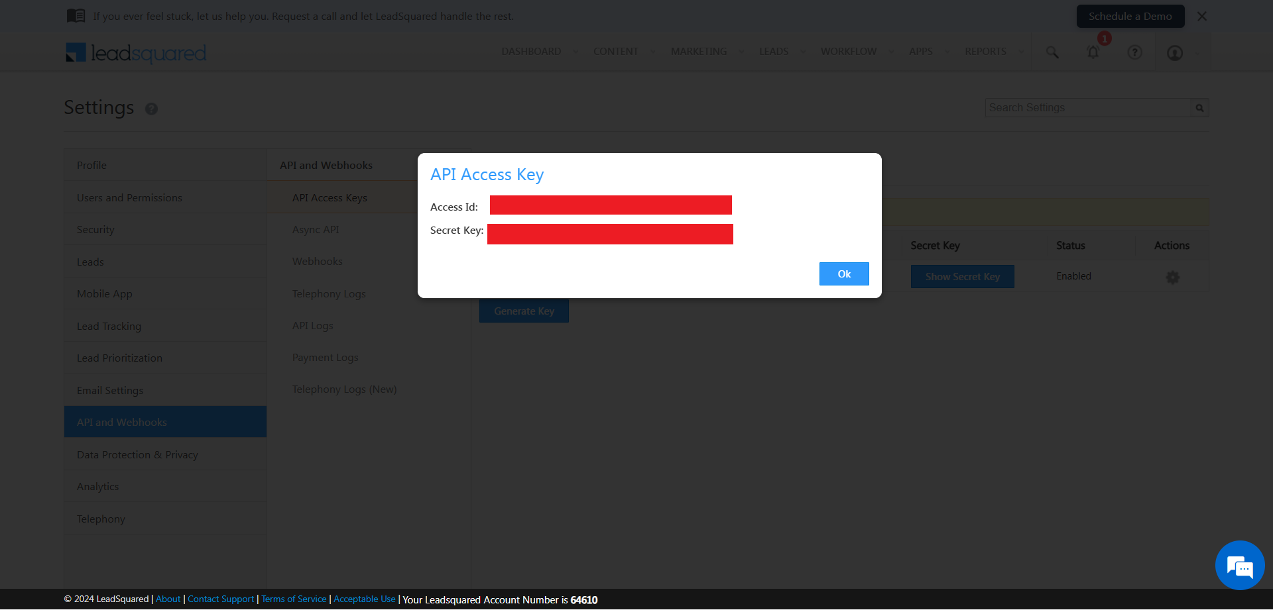The width and height of the screenshot is (1273, 612).
Task: Click the Generate Key button
Action: (524, 311)
